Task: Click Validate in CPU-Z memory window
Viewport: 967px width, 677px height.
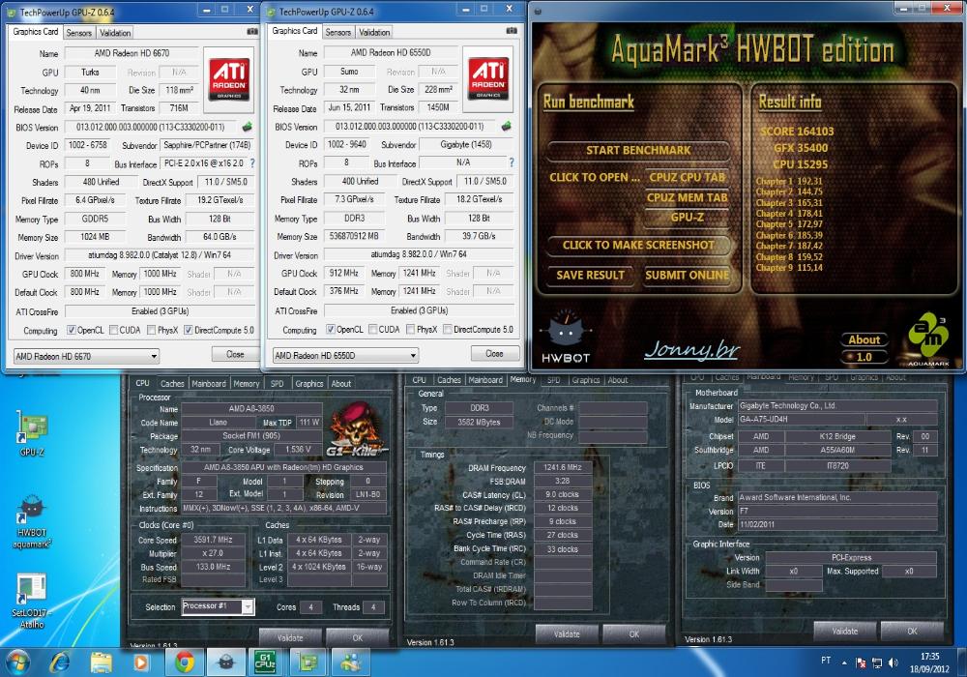Action: pyautogui.click(x=566, y=633)
